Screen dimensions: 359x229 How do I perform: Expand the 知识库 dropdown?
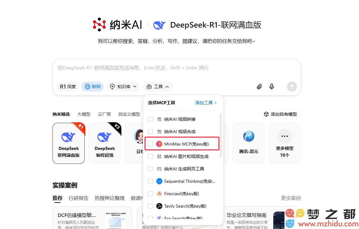coord(123,87)
